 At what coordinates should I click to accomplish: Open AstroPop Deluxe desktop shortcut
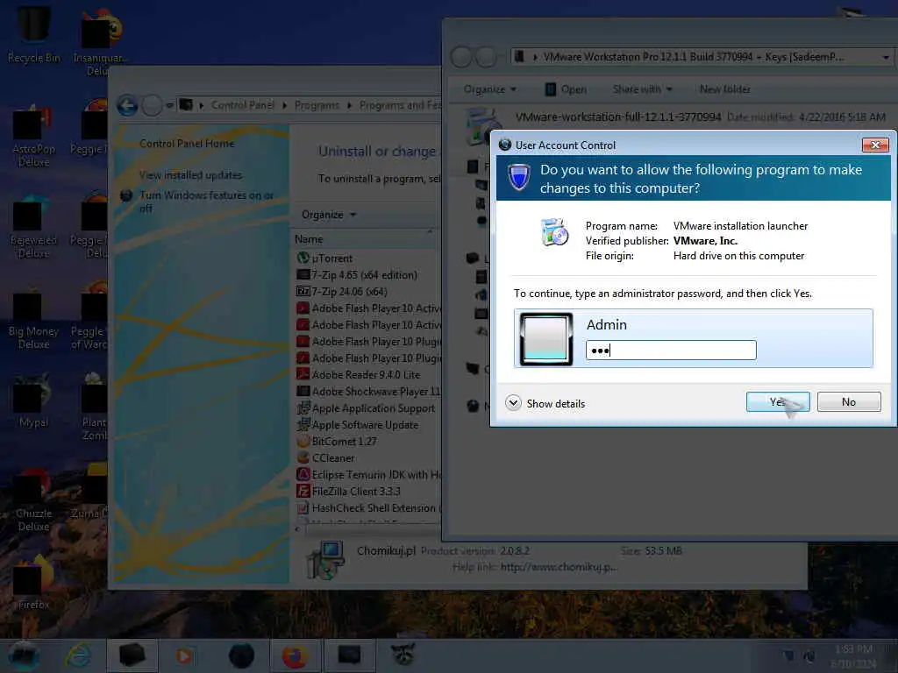[34, 138]
